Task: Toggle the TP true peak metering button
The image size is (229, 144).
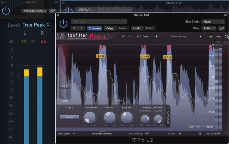Action: (x=192, y=127)
